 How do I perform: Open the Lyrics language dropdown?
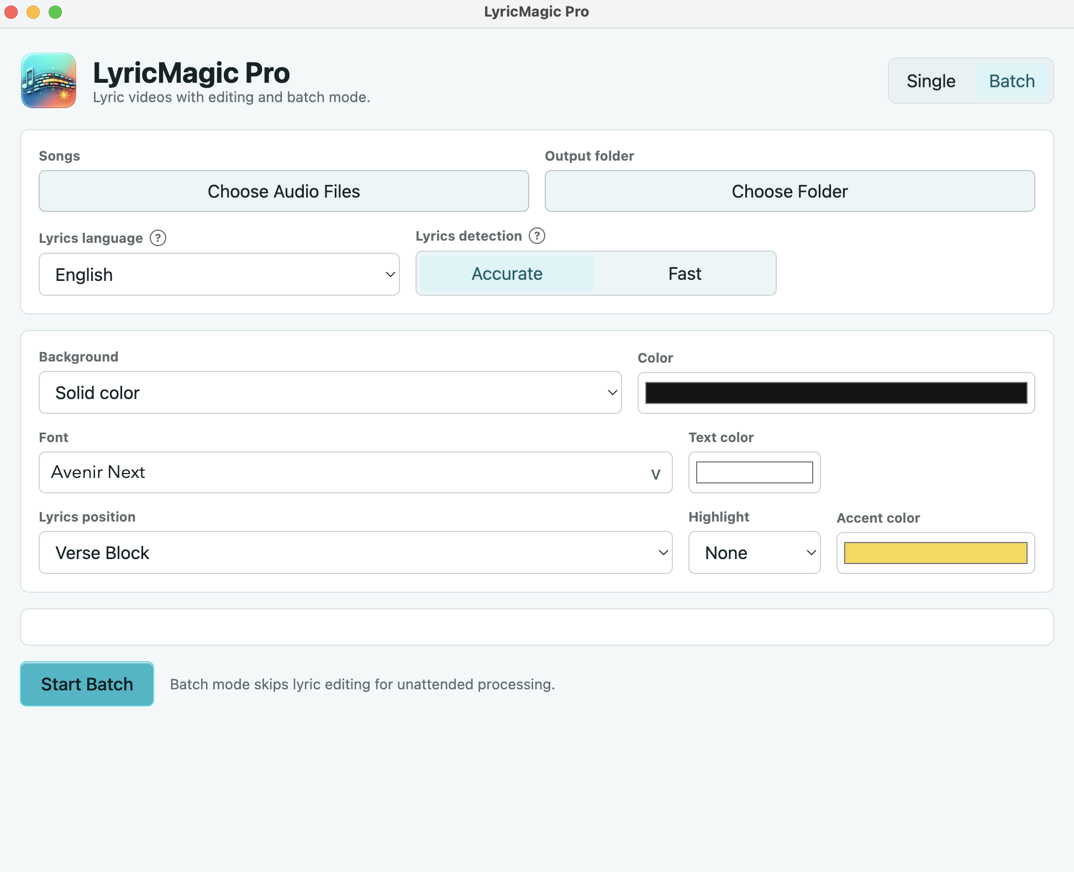pos(219,274)
